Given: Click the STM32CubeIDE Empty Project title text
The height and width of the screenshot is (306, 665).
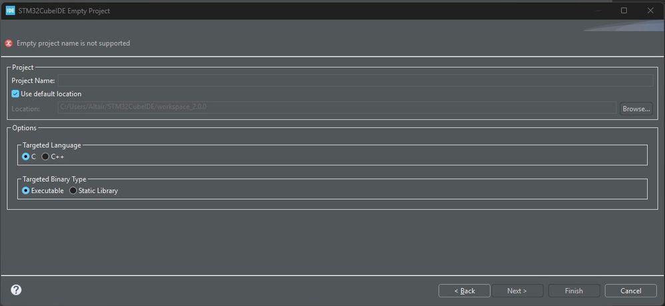Looking at the screenshot, I should point(64,11).
